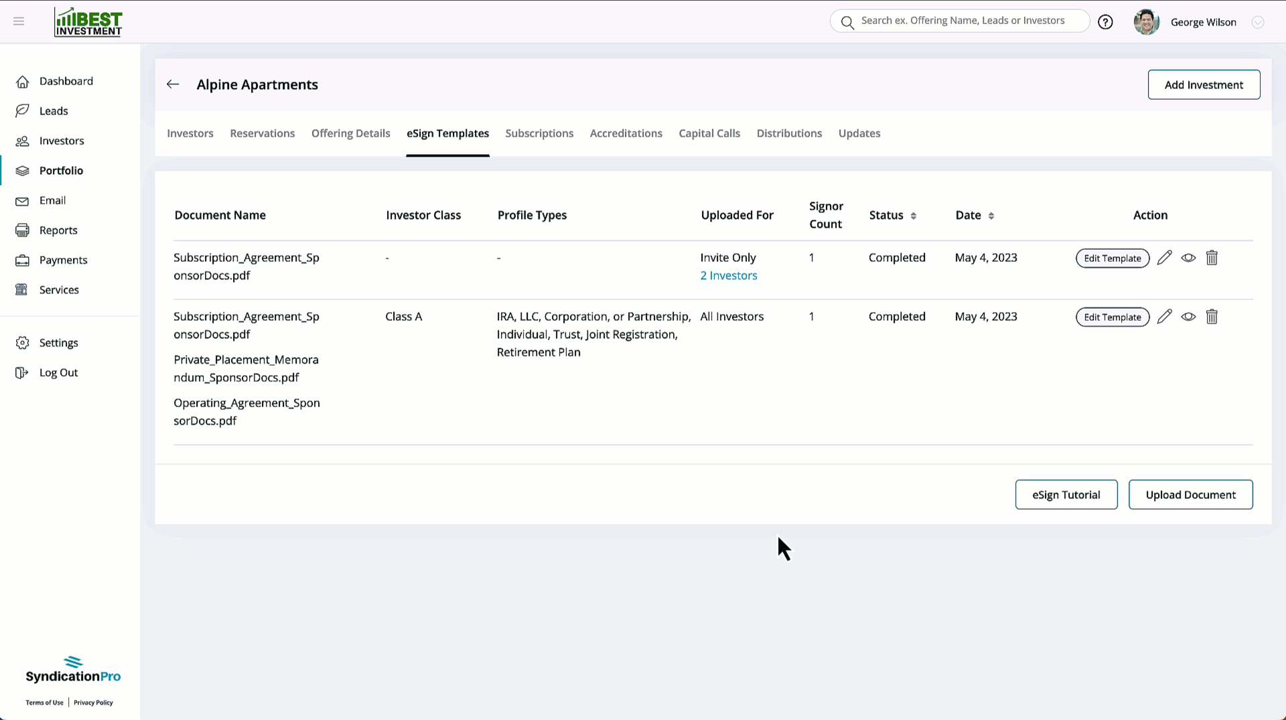The height and width of the screenshot is (720, 1286).
Task: Open the Investors tab
Action: [190, 133]
